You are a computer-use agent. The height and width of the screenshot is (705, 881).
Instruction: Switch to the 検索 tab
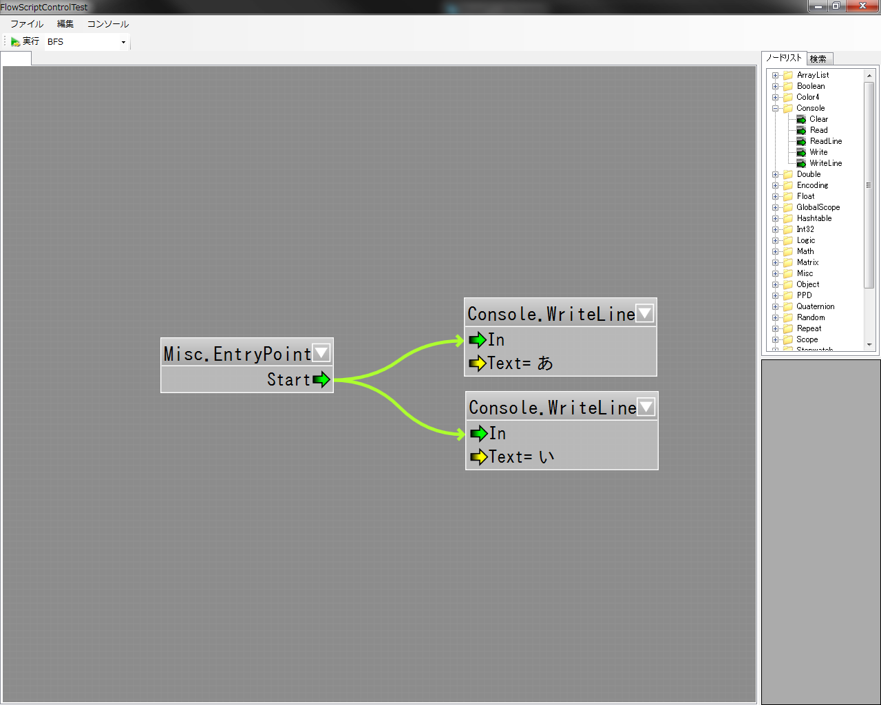[x=818, y=59]
